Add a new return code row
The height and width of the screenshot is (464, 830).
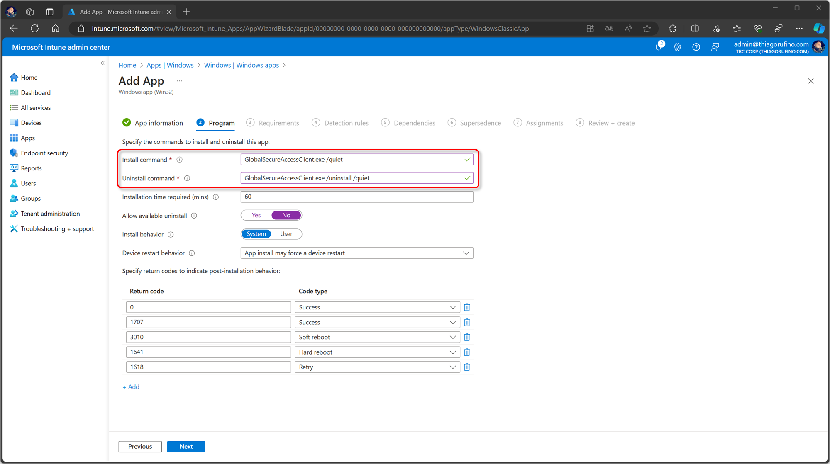click(131, 387)
